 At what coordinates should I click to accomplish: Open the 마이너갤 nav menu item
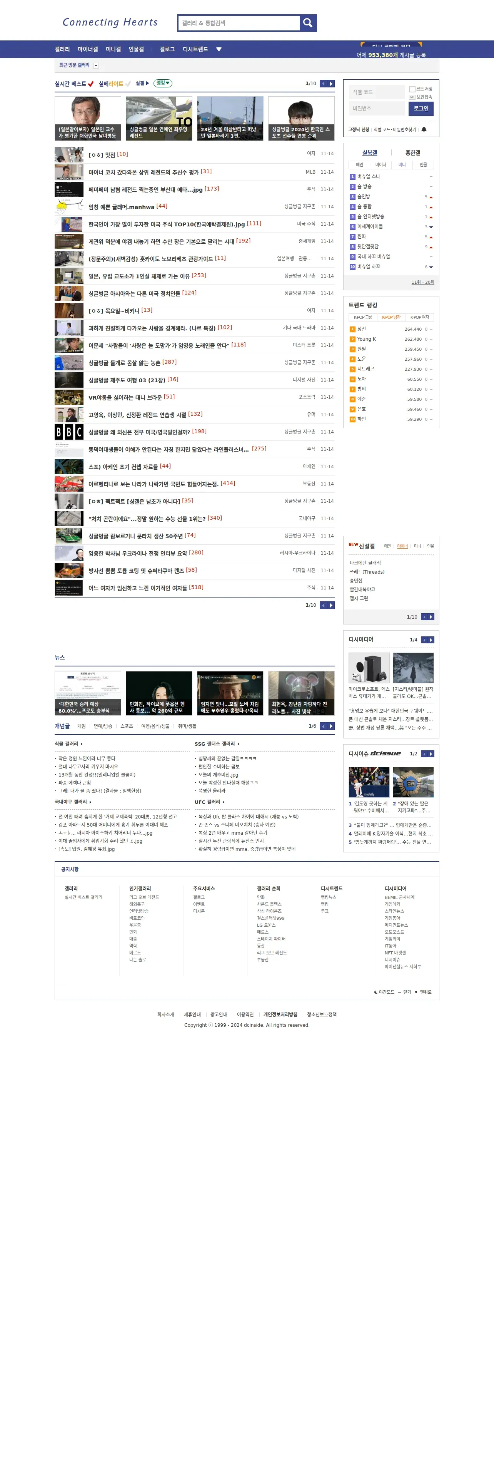tap(88, 50)
